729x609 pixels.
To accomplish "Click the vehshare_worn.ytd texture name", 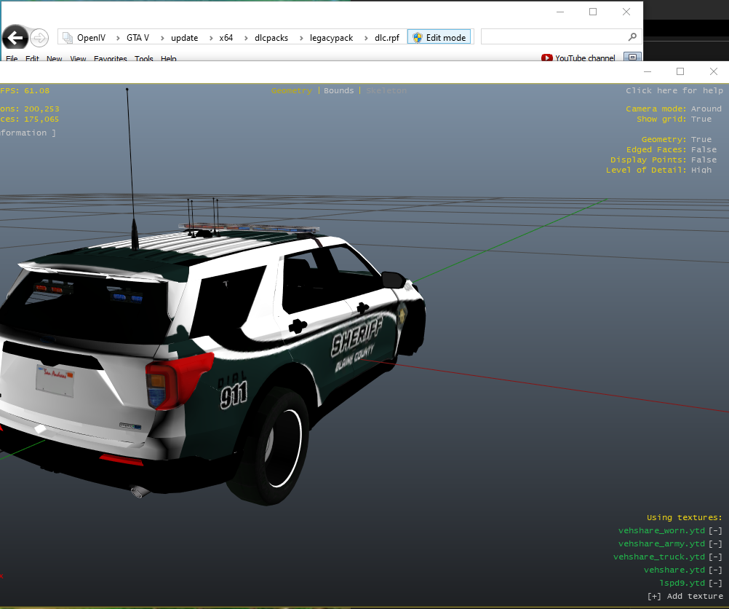I will click(661, 530).
